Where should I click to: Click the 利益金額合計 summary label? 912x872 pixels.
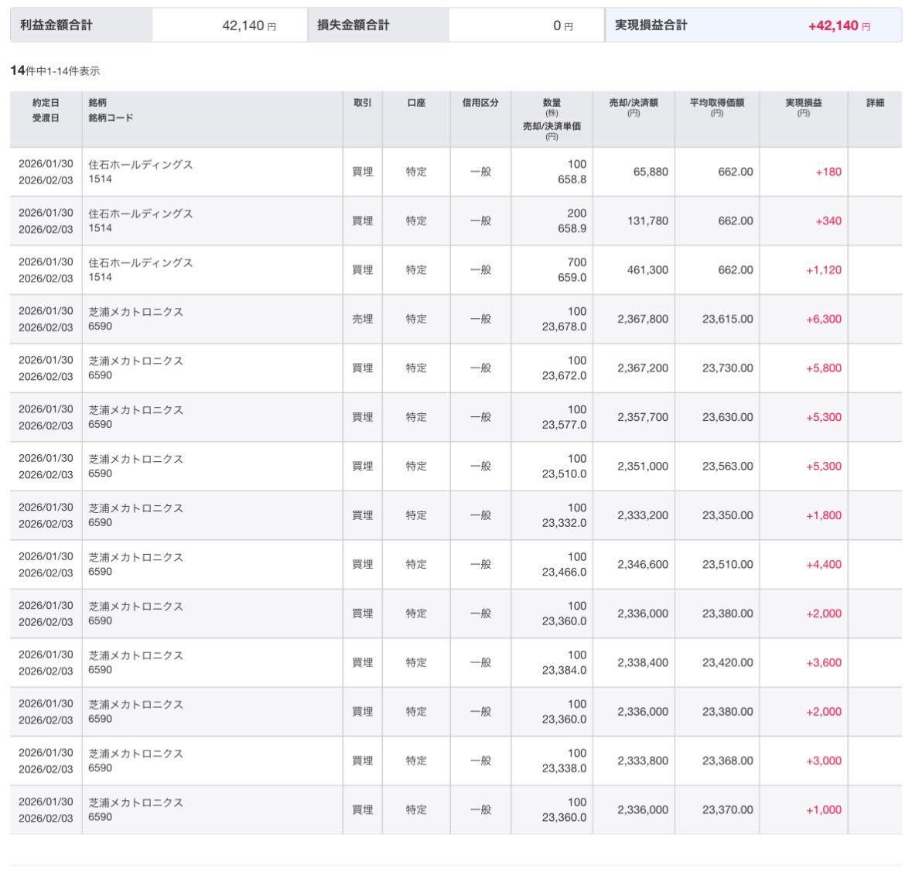tap(56, 26)
